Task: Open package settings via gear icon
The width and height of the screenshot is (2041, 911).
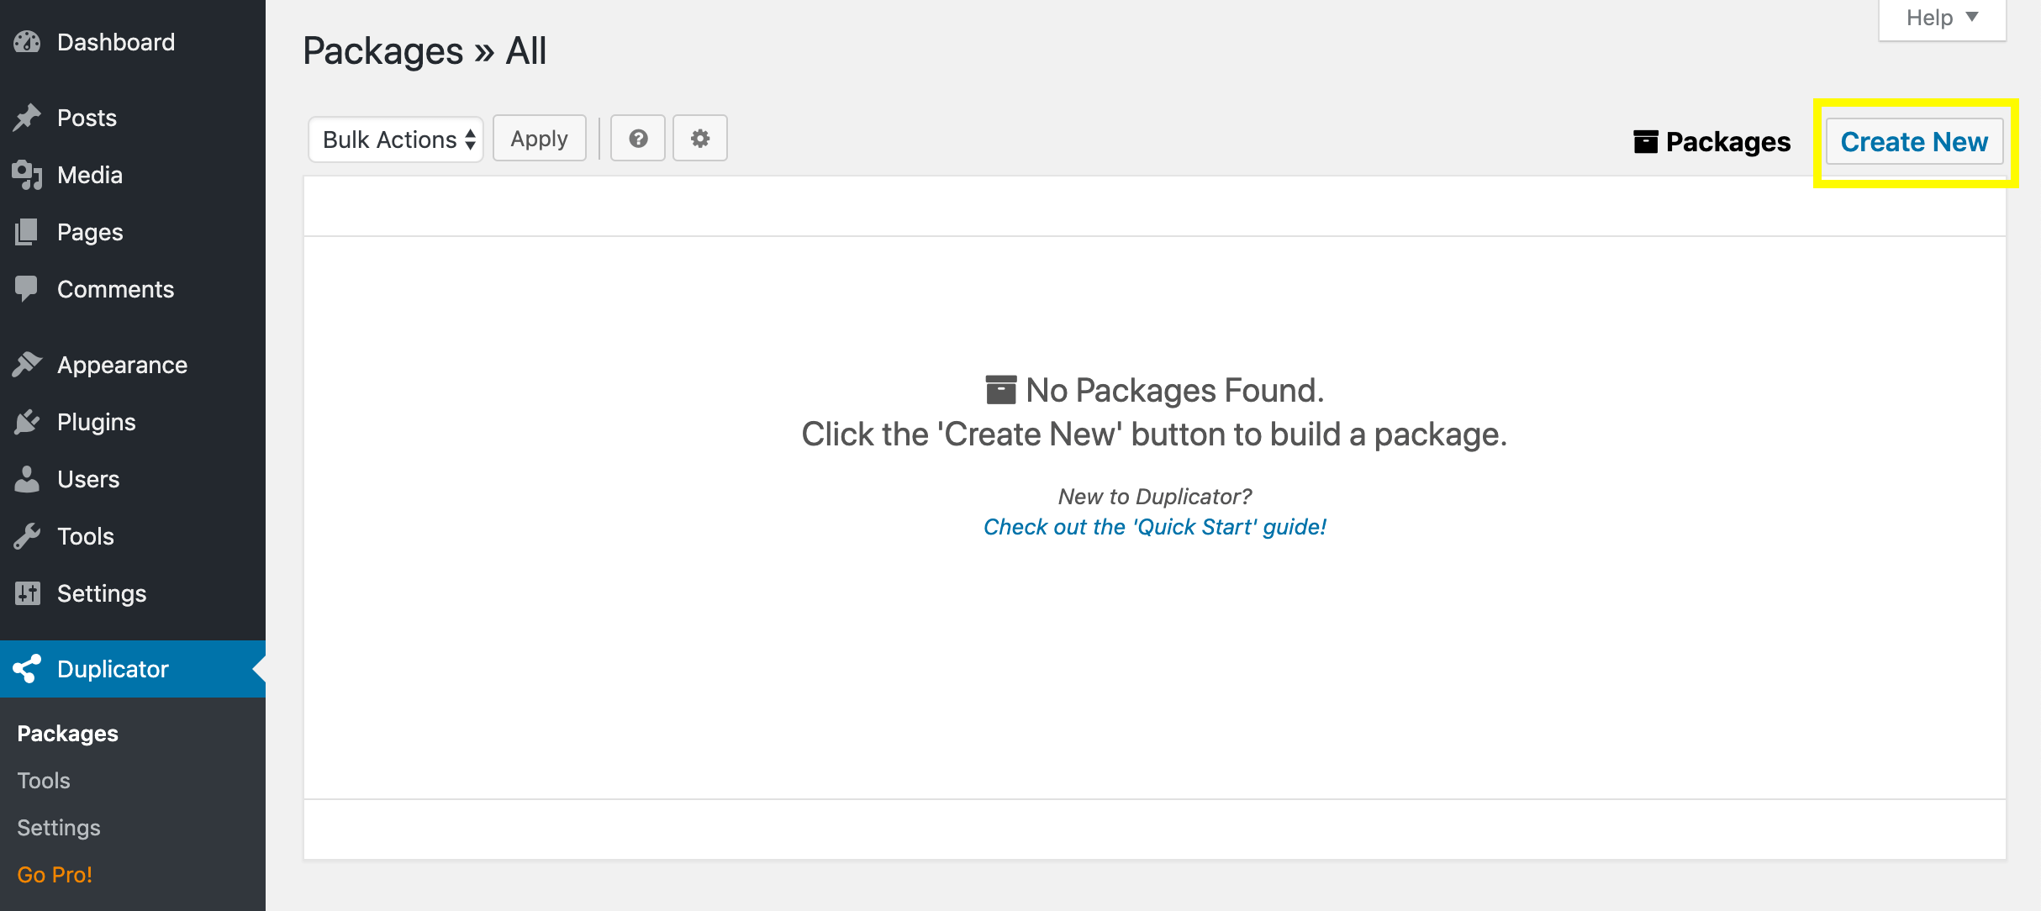Action: [700, 139]
